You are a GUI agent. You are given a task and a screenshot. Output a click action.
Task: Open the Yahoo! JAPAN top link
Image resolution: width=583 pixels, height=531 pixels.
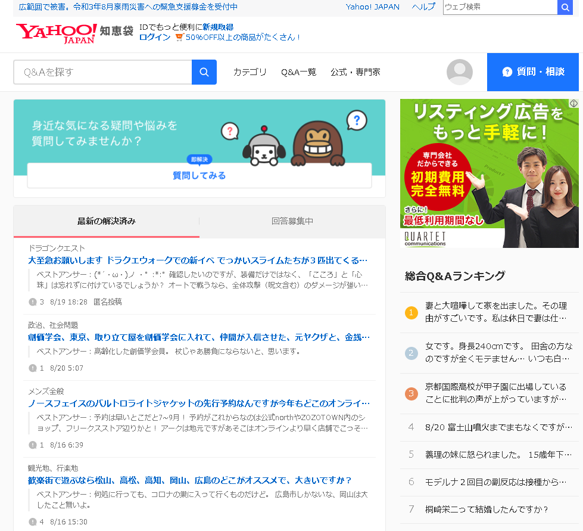click(x=373, y=7)
